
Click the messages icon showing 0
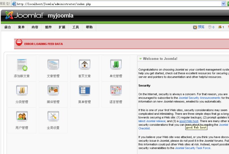[210, 27]
